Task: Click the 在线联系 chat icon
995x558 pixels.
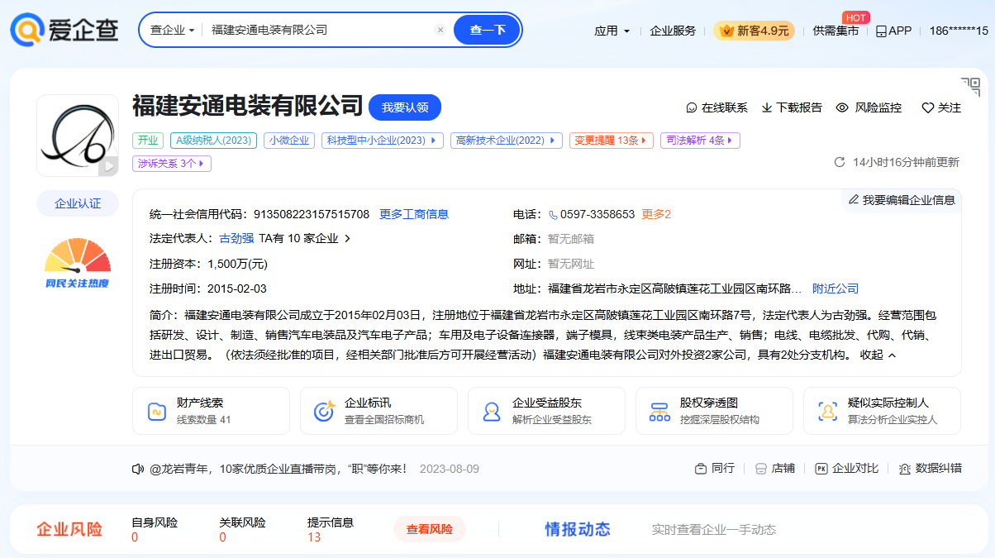Action: point(692,107)
